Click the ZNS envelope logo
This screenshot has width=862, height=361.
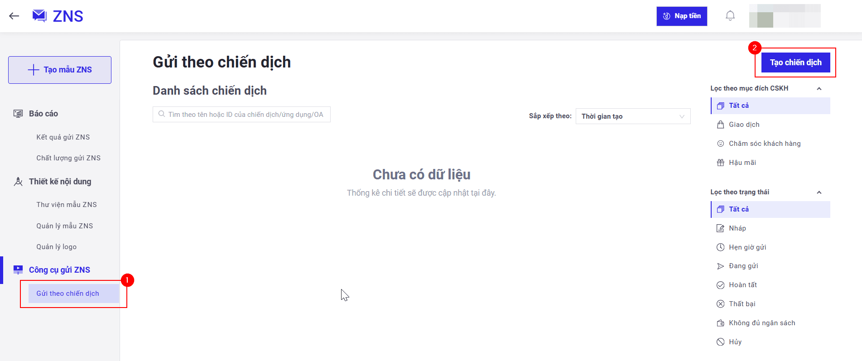(39, 16)
